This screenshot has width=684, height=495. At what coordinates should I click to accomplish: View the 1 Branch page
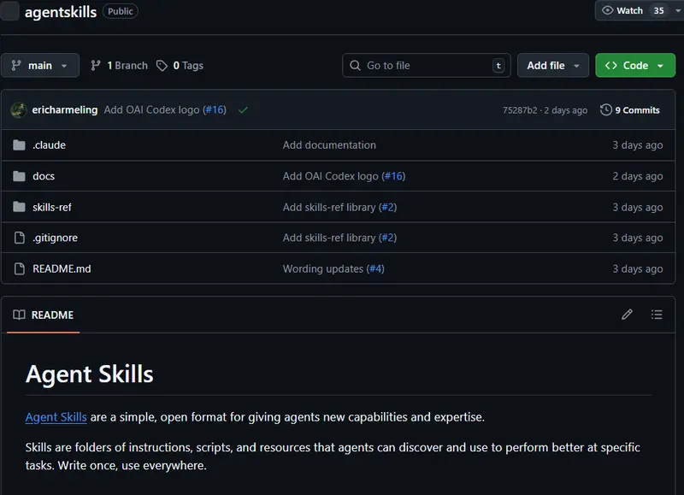point(120,65)
